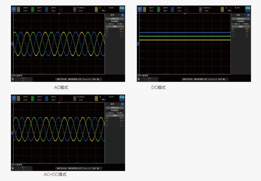Click sidebar channel header bar on AC模式 scope
The width and height of the screenshot is (261, 181).
point(115,26)
